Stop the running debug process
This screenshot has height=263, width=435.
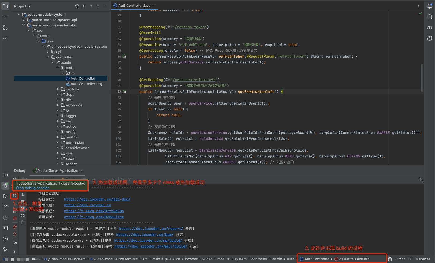coord(15,218)
